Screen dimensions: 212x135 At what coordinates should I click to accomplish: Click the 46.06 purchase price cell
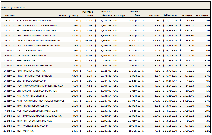(x=88, y=40)
